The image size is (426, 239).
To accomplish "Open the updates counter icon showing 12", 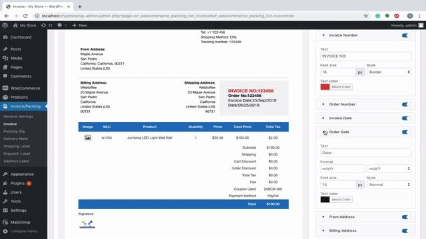I will 43,25.
